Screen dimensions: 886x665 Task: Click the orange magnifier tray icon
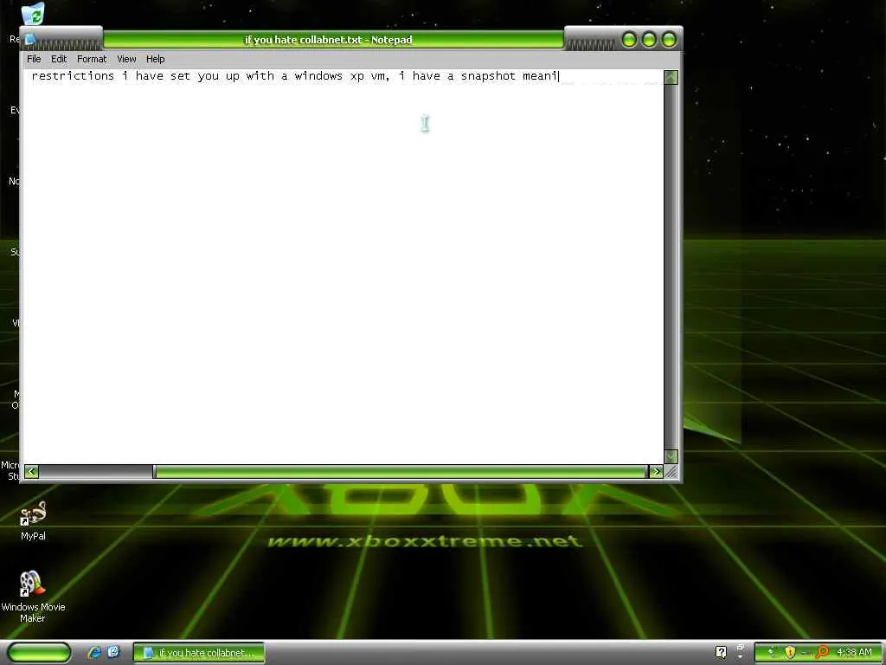click(822, 652)
